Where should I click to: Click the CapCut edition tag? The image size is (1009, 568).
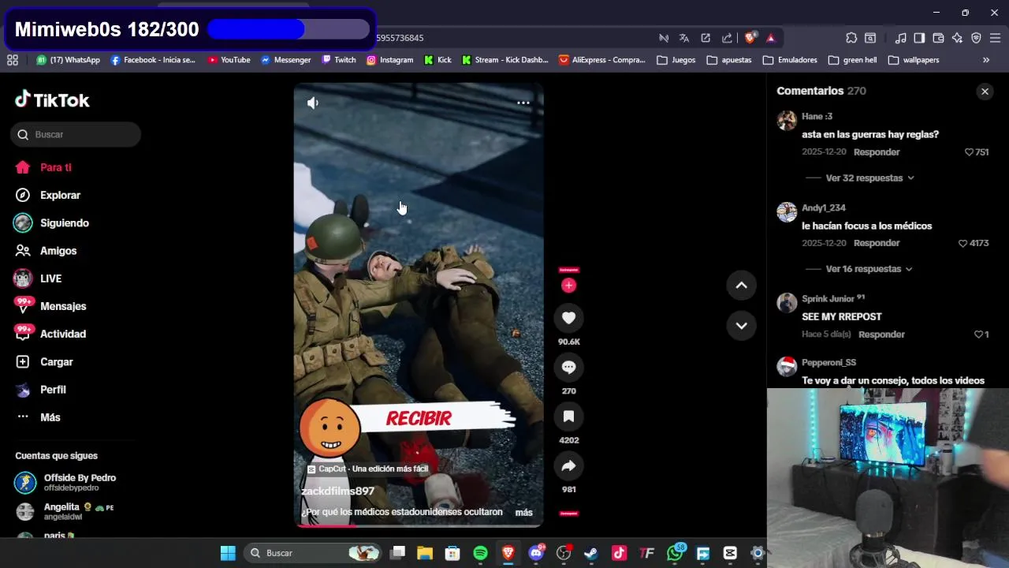tap(367, 469)
